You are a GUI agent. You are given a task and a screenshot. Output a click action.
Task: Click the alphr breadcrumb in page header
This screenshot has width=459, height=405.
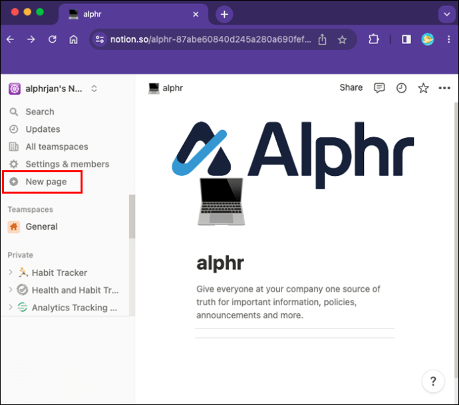tap(166, 88)
